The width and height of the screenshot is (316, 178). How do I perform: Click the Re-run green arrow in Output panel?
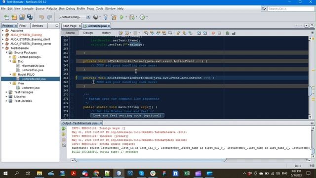point(64,129)
